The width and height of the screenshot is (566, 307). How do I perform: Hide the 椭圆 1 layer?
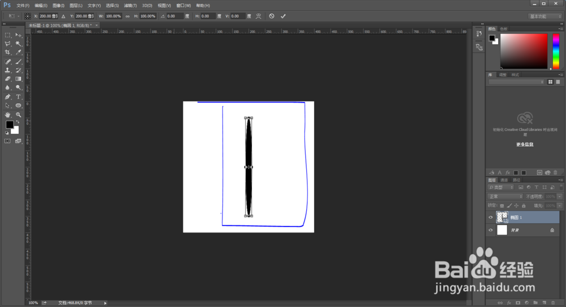[x=491, y=218]
